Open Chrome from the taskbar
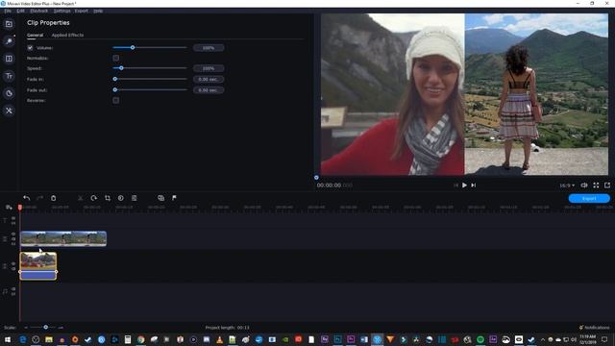This screenshot has height=346, width=615. [140, 339]
